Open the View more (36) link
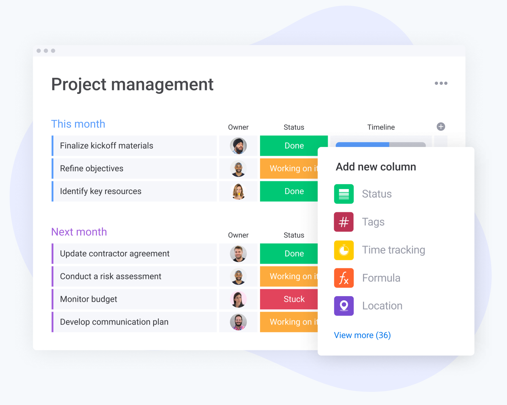The image size is (507, 405). tap(362, 335)
